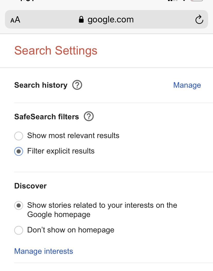Reload the page with the refresh icon
The image size is (213, 271).
click(x=199, y=20)
